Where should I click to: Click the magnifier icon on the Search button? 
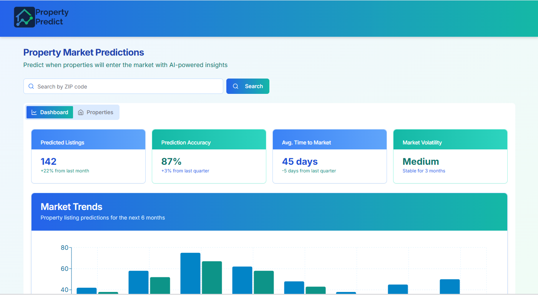pos(236,87)
